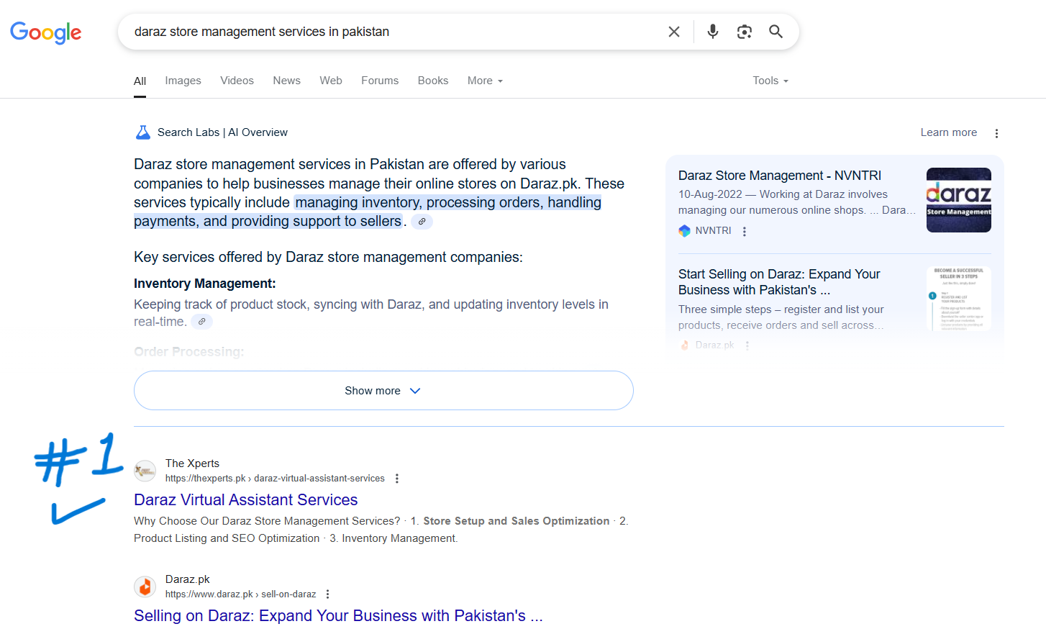Open 'Selling on Daraz: Expand Your Business' result
1046x629 pixels.
pos(338,616)
